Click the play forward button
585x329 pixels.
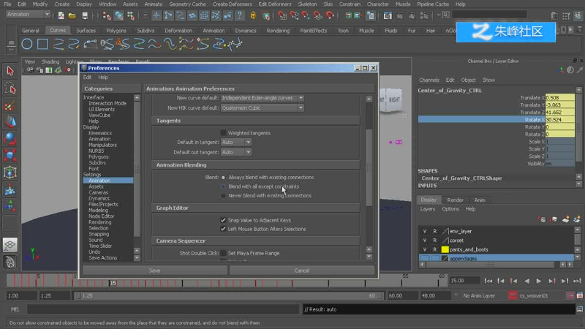click(539, 281)
